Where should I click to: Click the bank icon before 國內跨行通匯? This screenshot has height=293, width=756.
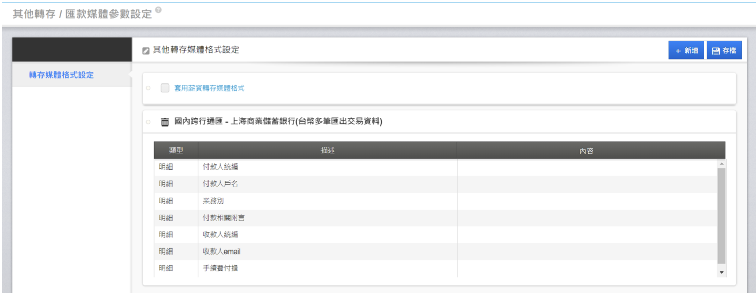click(164, 122)
